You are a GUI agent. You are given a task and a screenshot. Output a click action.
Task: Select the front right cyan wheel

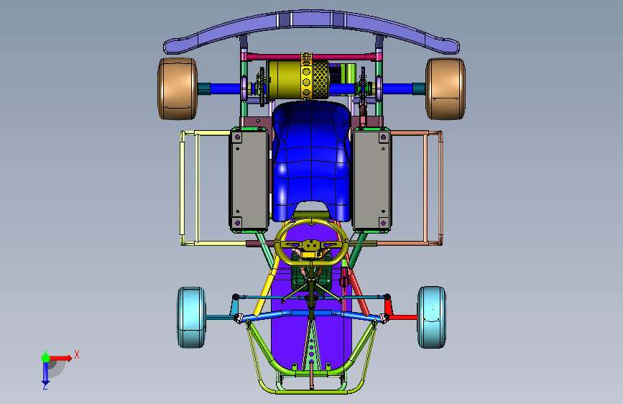(x=432, y=317)
